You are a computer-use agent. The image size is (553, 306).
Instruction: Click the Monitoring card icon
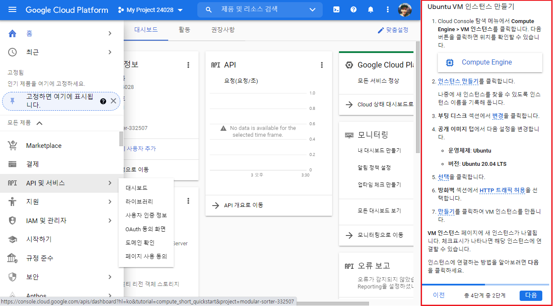pos(349,135)
